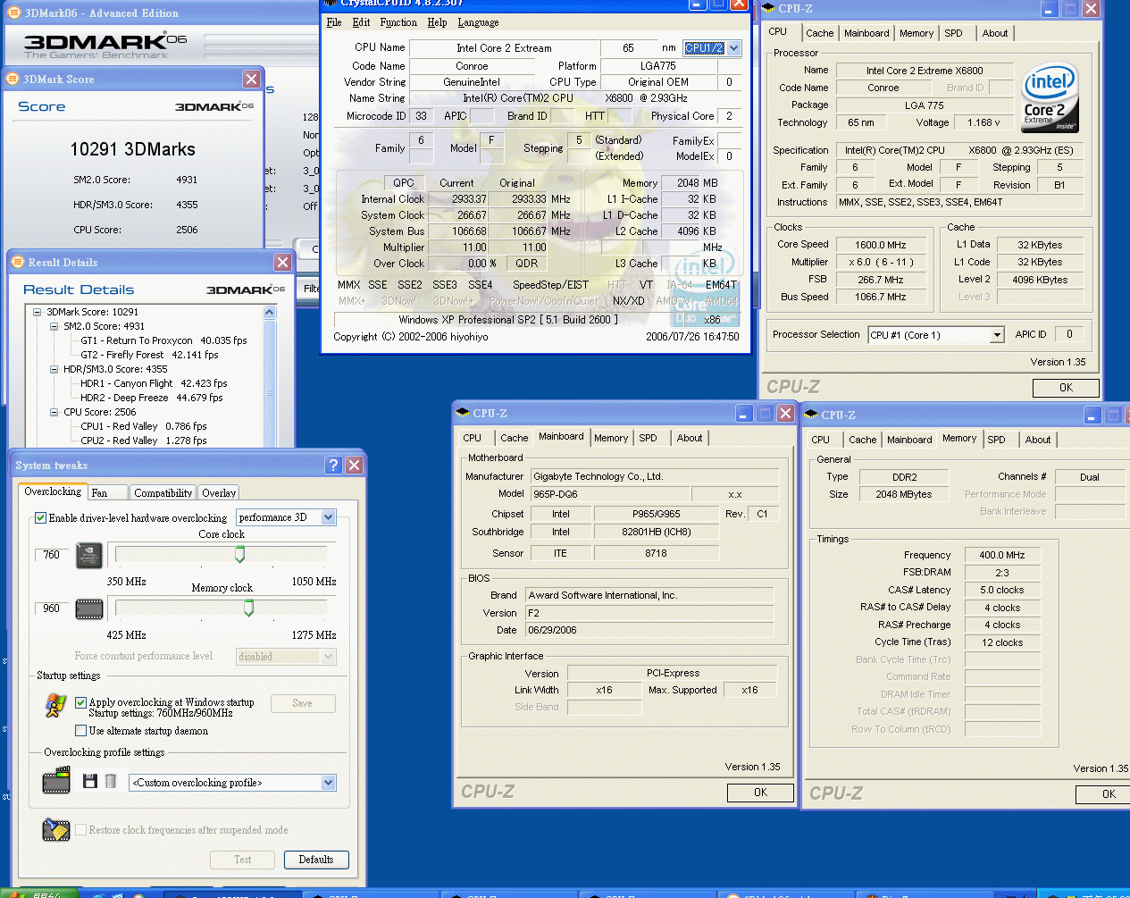Viewport: 1130px width, 898px height.
Task: Collapse the SM2.0 Score: 4931 node
Action: (54, 326)
